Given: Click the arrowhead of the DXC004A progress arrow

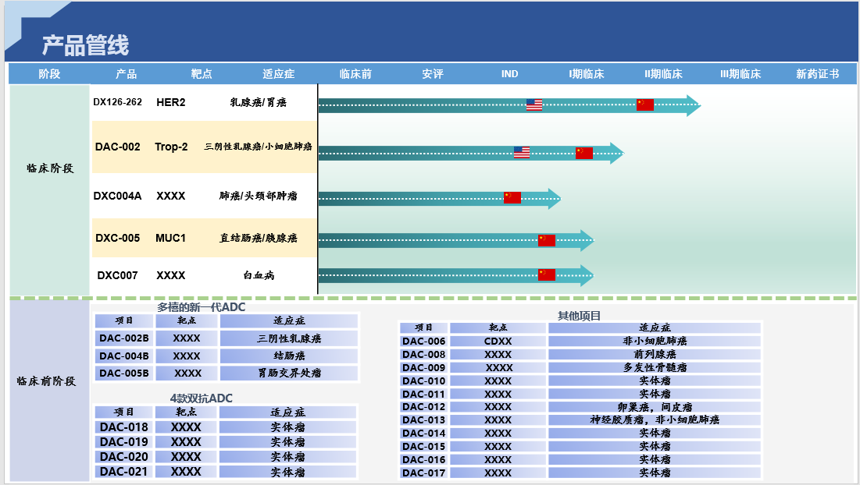Looking at the screenshot, I should click(x=554, y=199).
